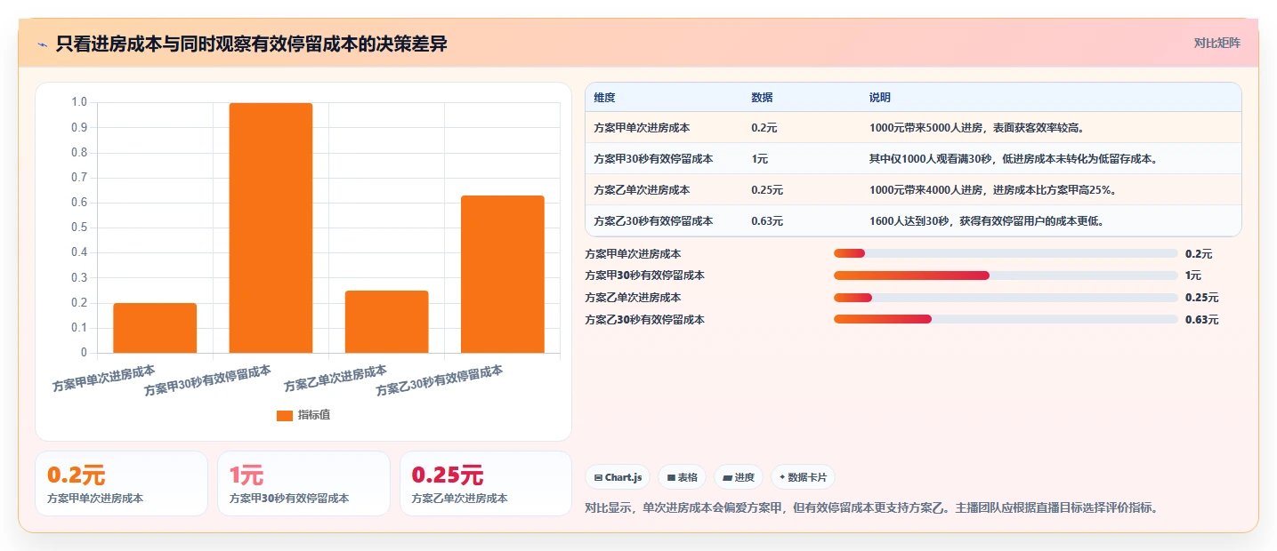The height and width of the screenshot is (551, 1277).
Task: Click the 方案甲30秒有效停留成本 chart bar
Action: coord(271,228)
